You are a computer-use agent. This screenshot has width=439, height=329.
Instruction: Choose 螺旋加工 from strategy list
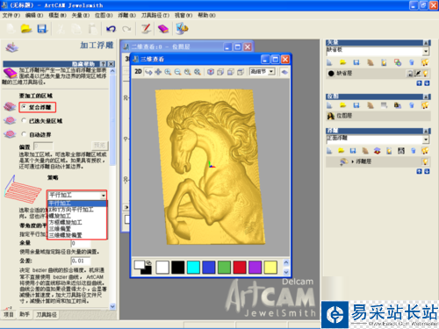coord(60,216)
